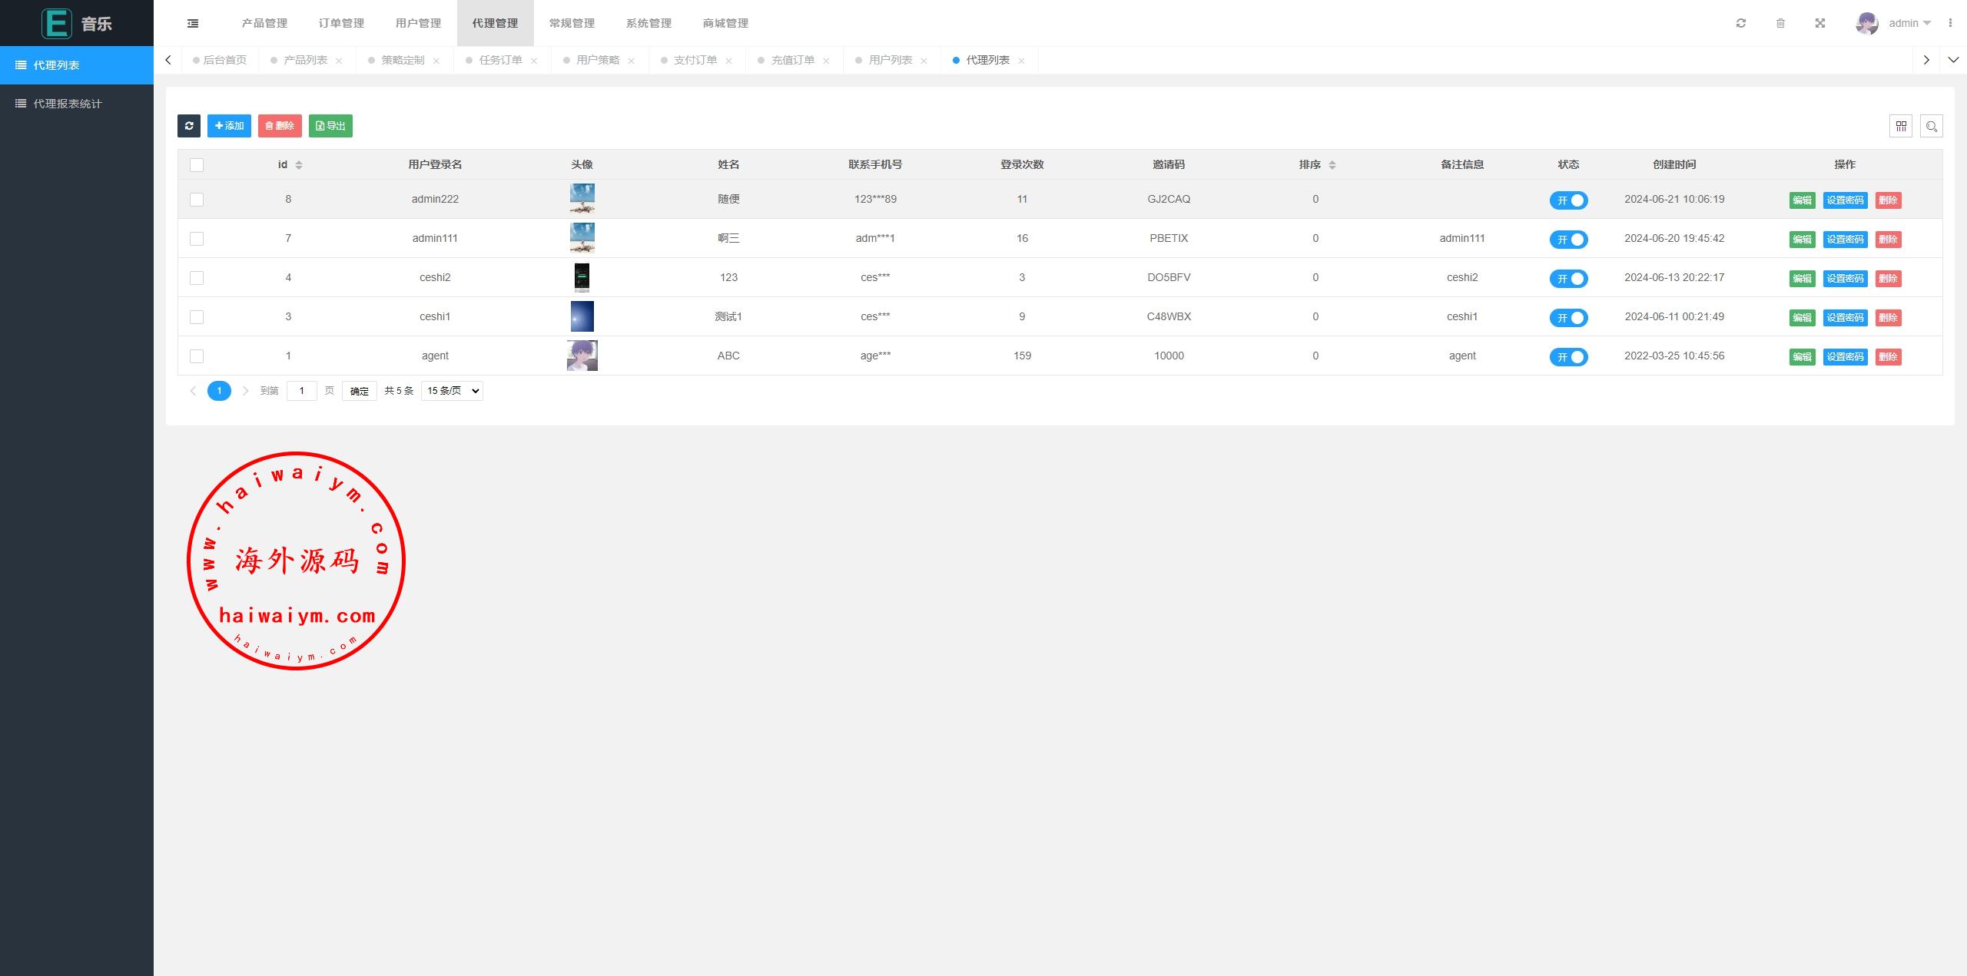This screenshot has height=976, width=1967.
Task: Click 设置密码 for the agent row
Action: (x=1845, y=357)
